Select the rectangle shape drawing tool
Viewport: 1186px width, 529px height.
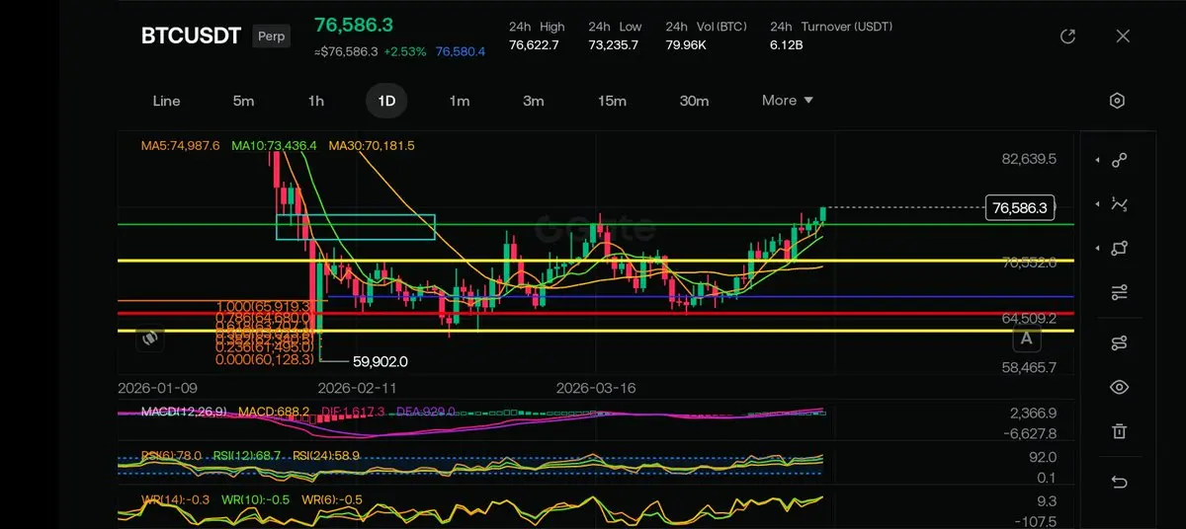tap(1119, 249)
